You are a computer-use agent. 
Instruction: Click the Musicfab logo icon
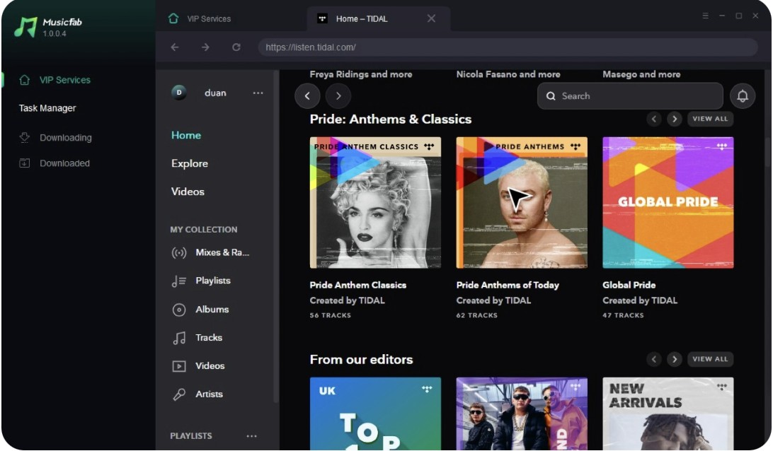[25, 27]
